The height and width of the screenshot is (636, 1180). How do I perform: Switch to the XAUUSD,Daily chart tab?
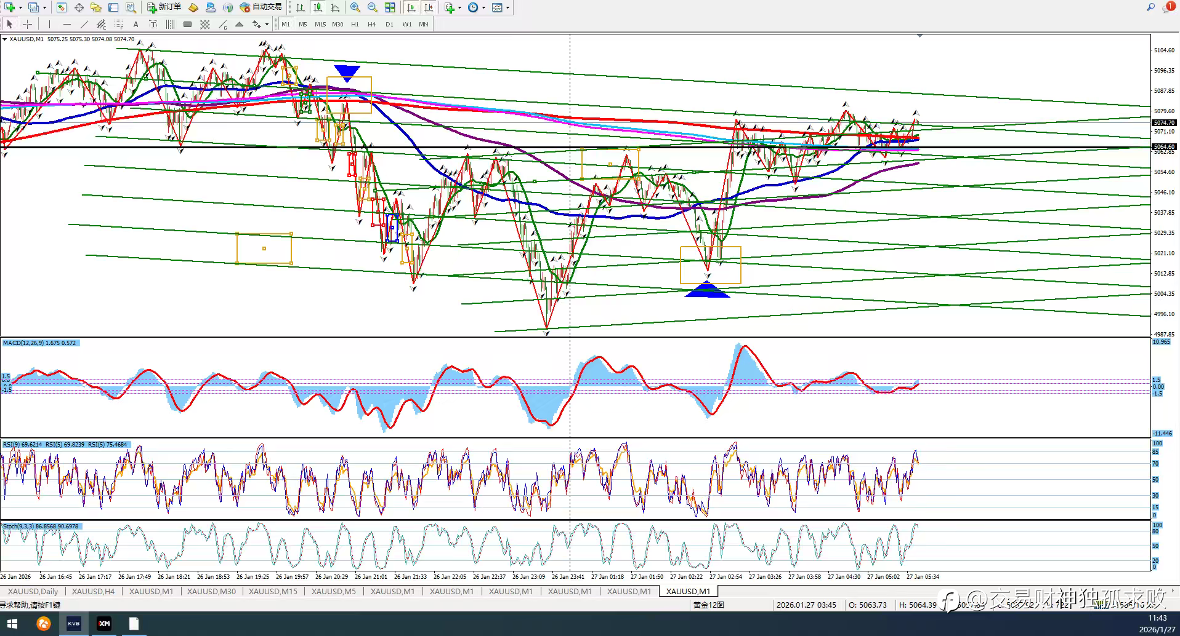click(33, 591)
